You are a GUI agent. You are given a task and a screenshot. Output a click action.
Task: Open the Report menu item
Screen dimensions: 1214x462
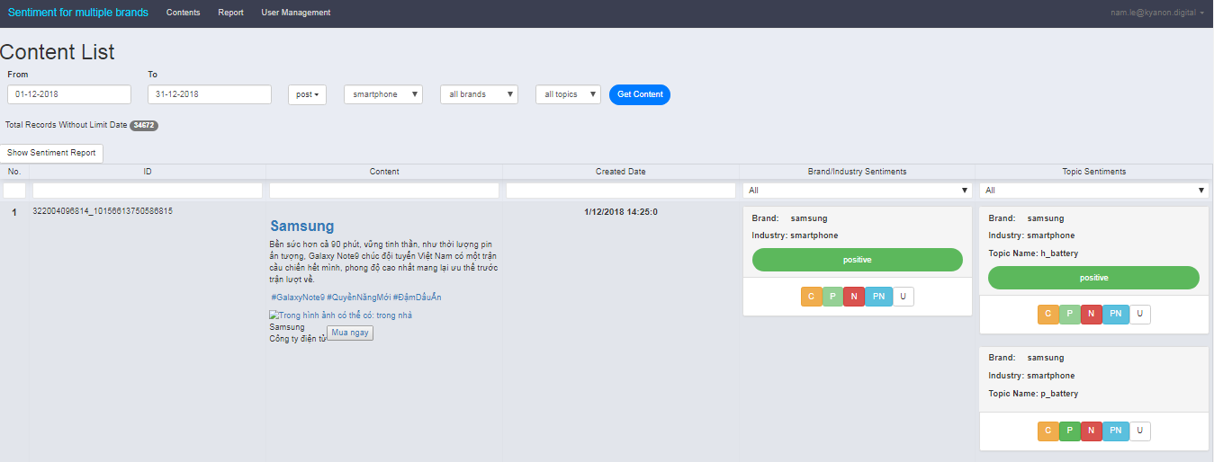230,13
